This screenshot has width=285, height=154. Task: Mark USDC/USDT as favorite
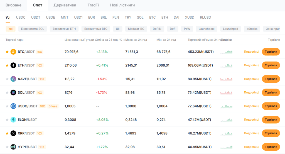click(x=7, y=106)
